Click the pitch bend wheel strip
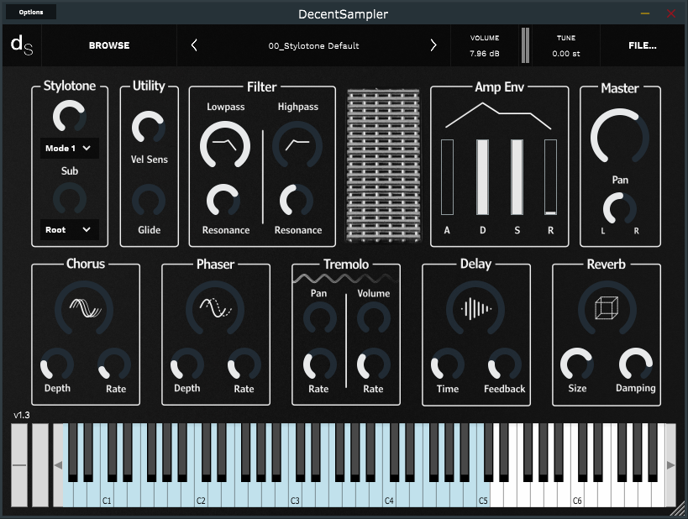The height and width of the screenshot is (519, 688). (x=18, y=465)
